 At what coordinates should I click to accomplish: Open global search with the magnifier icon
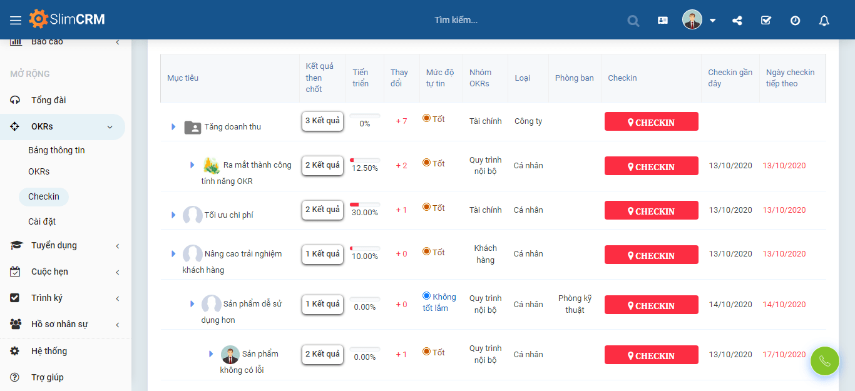(633, 20)
